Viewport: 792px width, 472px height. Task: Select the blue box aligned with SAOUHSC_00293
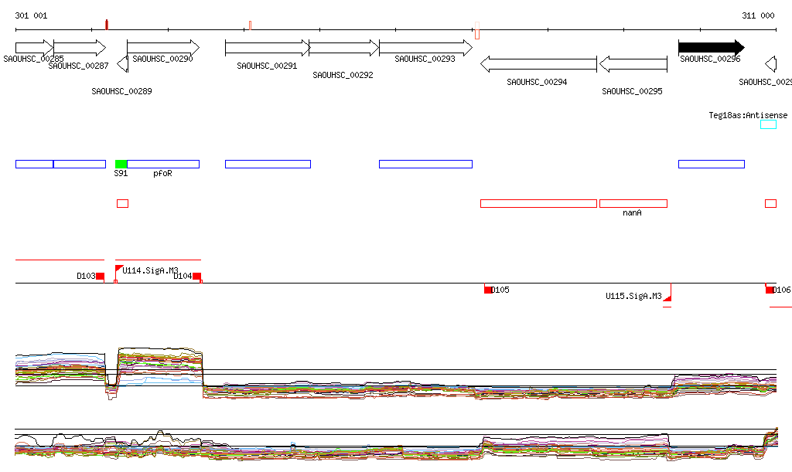[x=426, y=164]
